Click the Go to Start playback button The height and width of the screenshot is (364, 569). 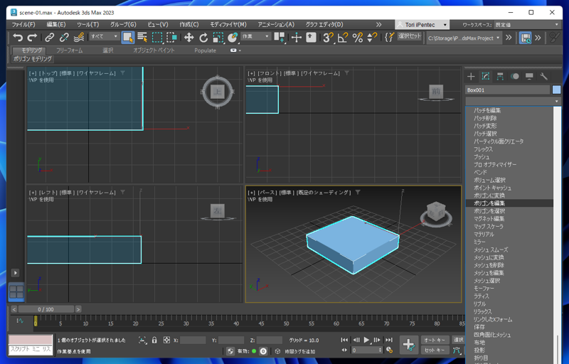click(x=344, y=340)
